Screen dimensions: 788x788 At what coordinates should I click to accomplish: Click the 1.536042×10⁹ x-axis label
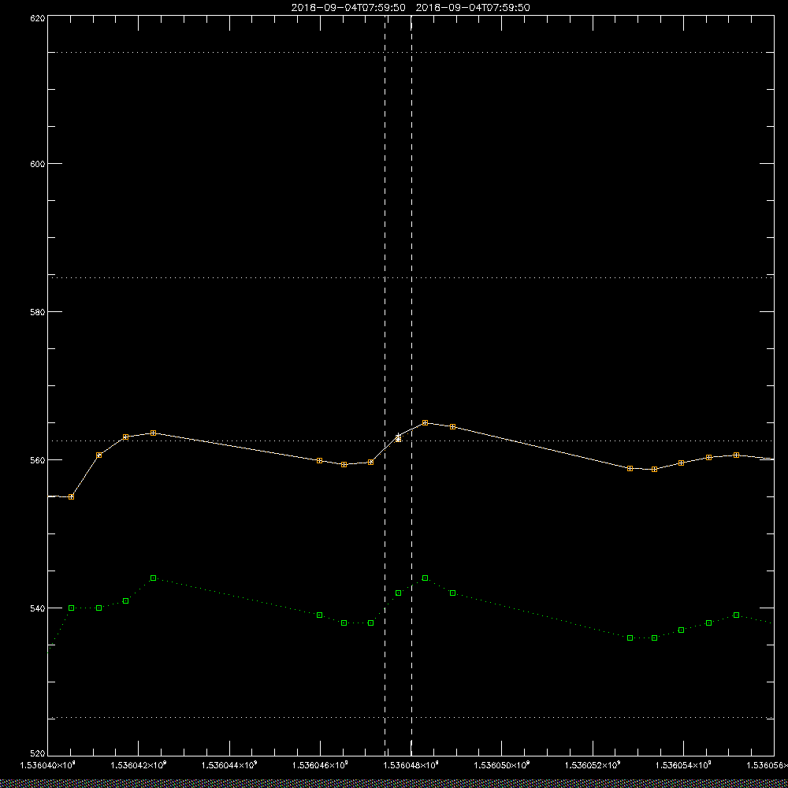[x=138, y=765]
